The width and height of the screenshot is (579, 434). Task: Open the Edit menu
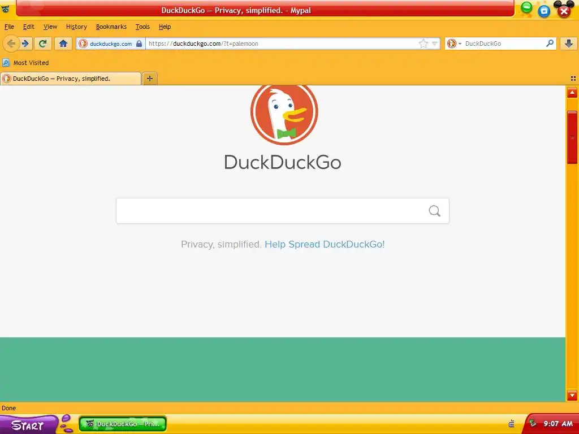[x=28, y=27]
